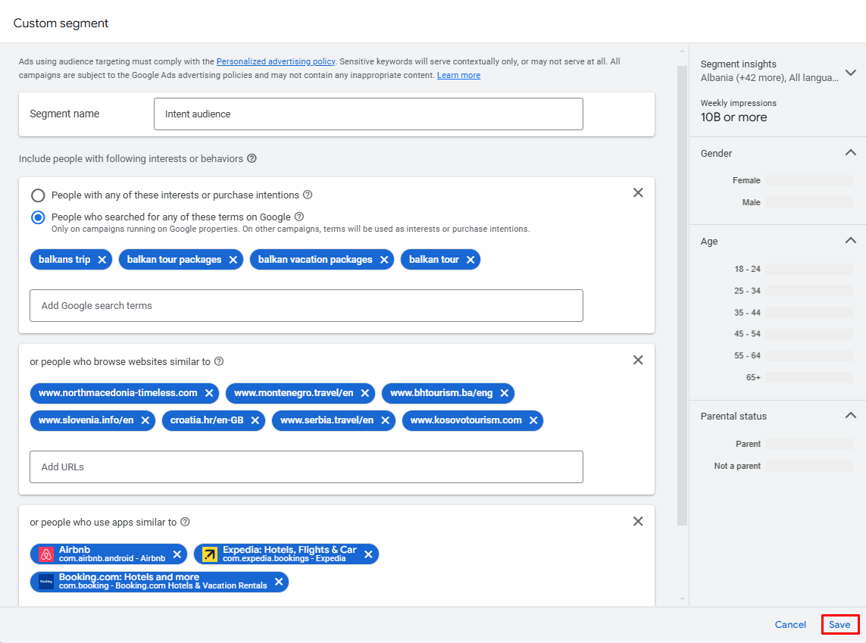This screenshot has height=643, width=866.
Task: Click Cancel to discard the segment
Action: click(x=790, y=624)
